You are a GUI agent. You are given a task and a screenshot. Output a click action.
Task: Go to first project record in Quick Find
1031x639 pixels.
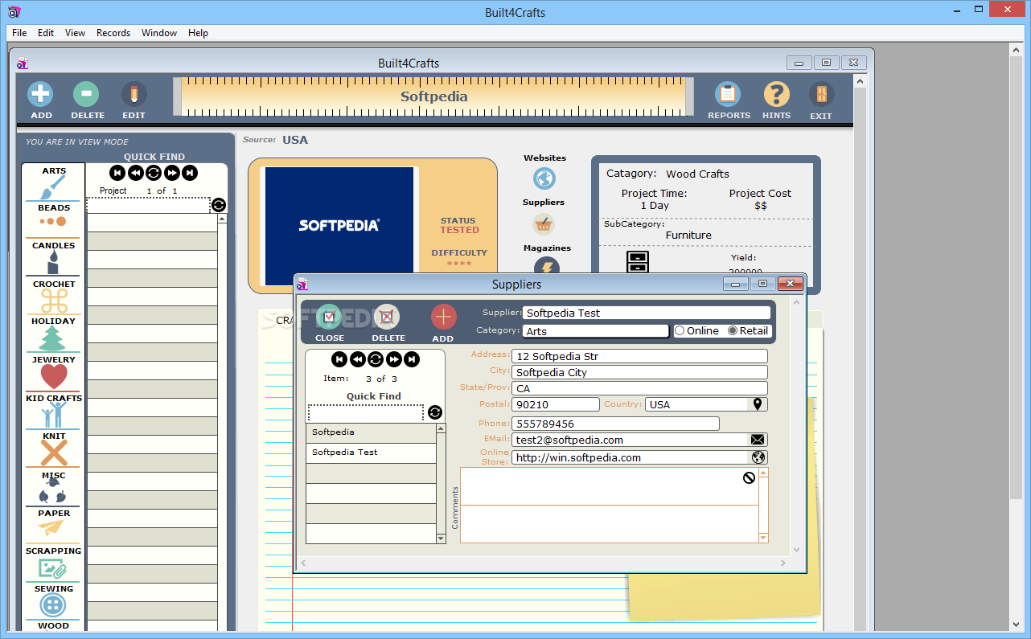pos(117,173)
